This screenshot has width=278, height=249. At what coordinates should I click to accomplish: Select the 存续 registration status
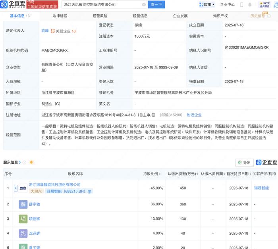click(x=138, y=25)
